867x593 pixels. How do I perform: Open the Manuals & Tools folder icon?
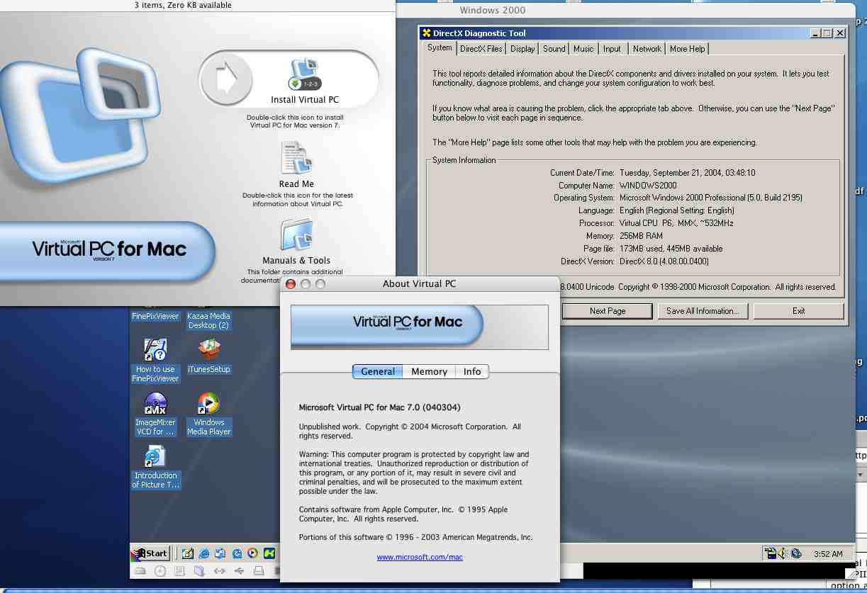296,235
